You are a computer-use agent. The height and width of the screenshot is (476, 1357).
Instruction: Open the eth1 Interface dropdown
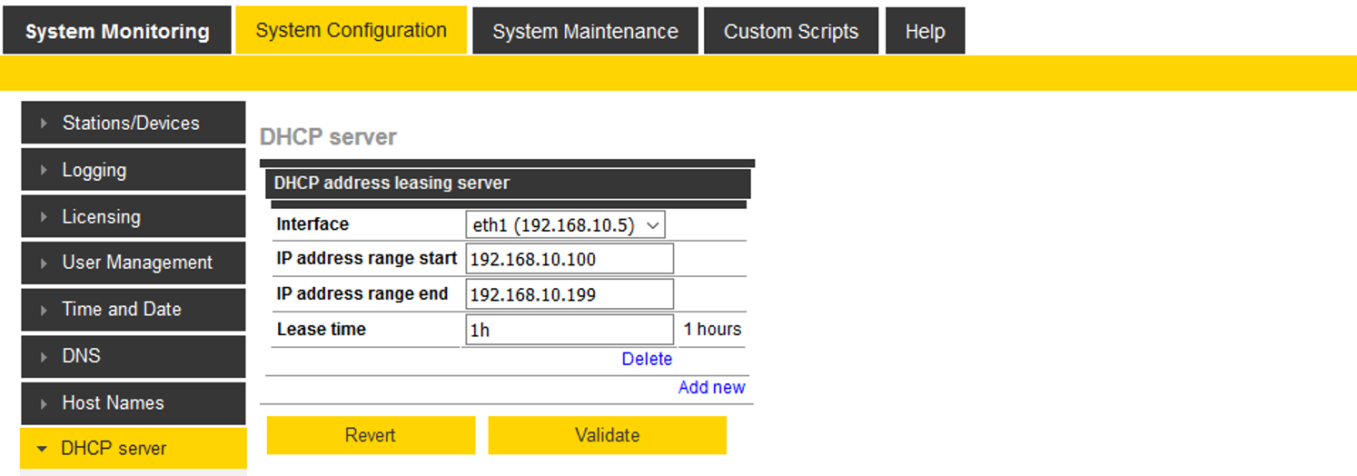coord(566,225)
